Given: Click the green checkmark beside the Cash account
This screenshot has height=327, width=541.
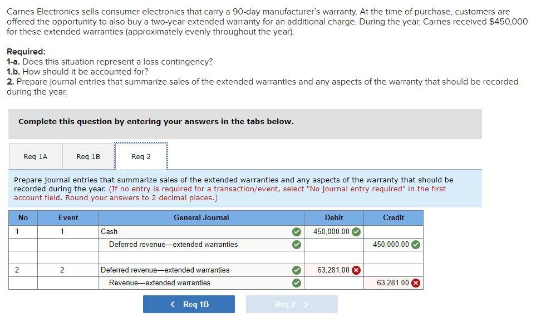Looking at the screenshot, I should click(296, 231).
